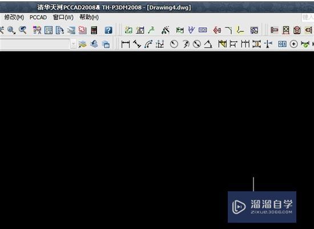Select the arc length dimension tool
The width and height of the screenshot is (314, 229).
[x=148, y=44]
